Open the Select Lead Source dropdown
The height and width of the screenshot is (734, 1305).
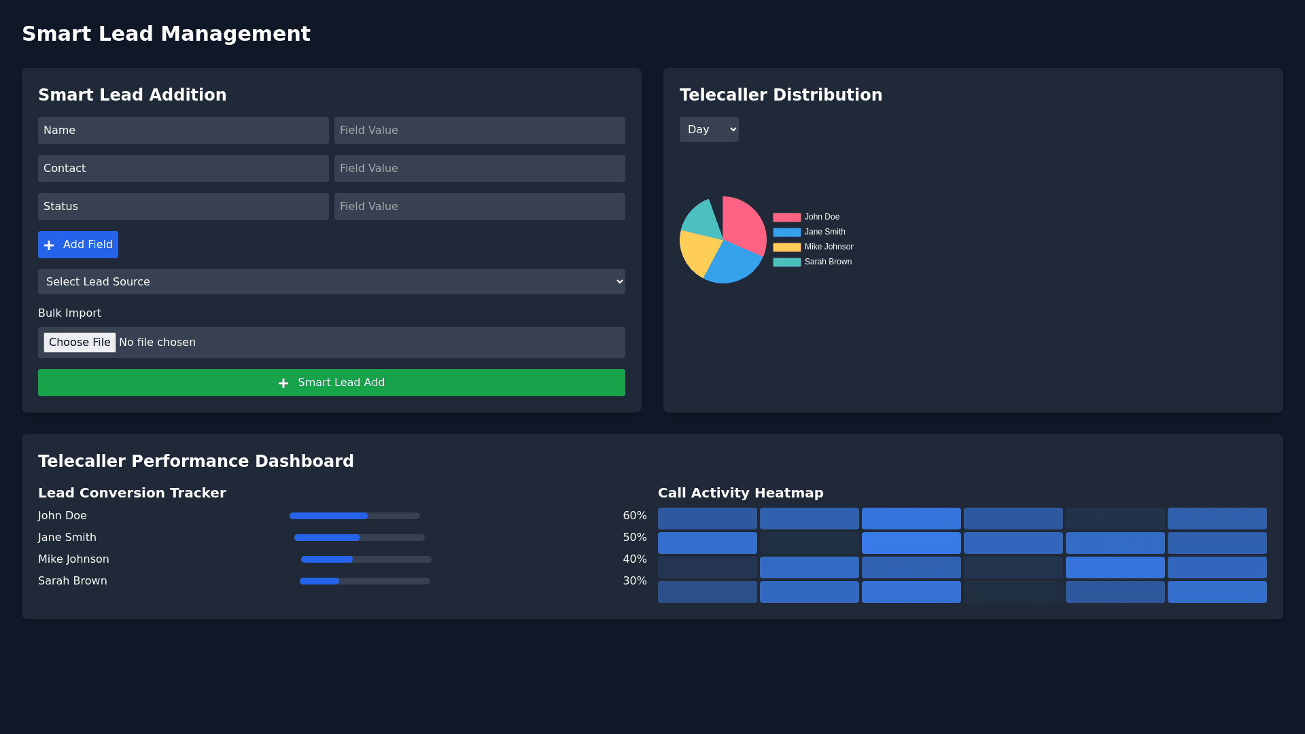click(x=331, y=282)
